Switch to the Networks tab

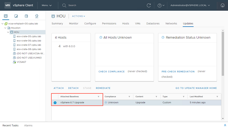point(171,23)
